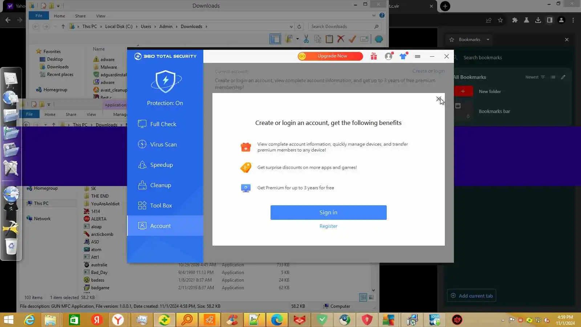Screen dimensions: 581x327
Task: Click Add current tab button
Action: (x=472, y=296)
